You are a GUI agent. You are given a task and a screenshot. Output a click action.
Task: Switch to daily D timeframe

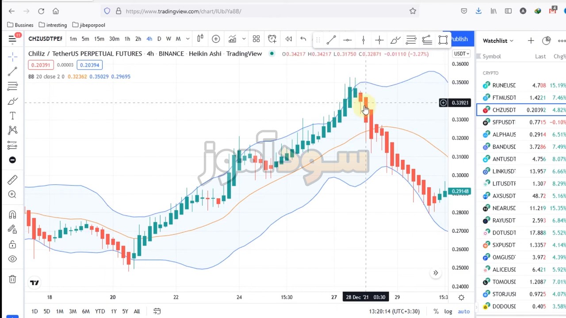click(159, 39)
